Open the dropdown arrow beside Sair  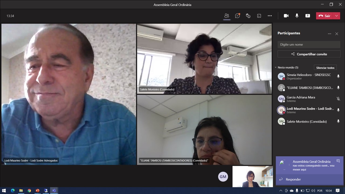[337, 16]
